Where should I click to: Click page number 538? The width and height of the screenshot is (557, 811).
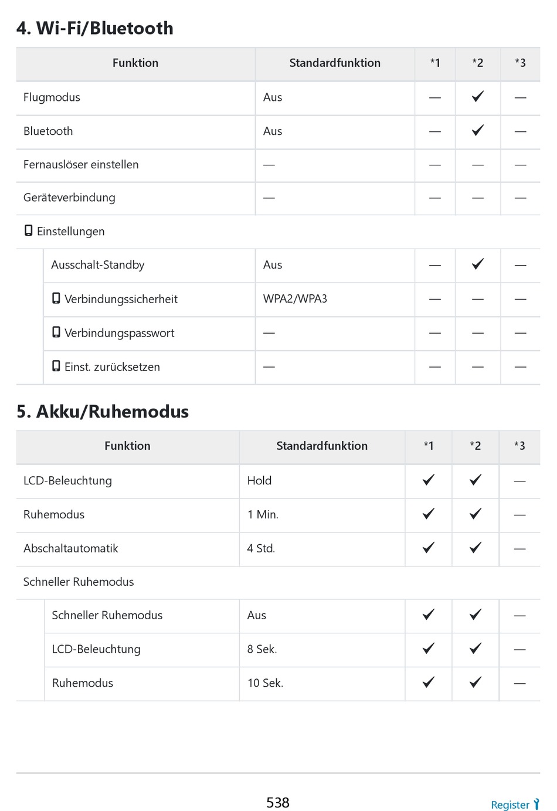(278, 802)
